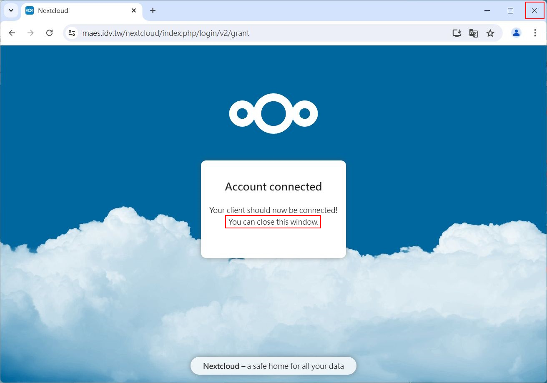Open the Chrome three-dot menu
This screenshot has height=383, width=547.
(x=535, y=33)
